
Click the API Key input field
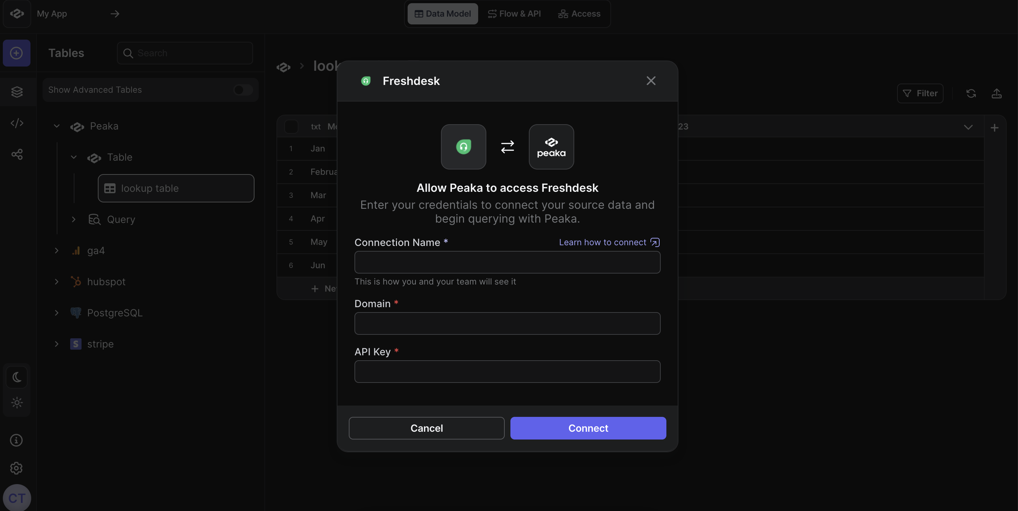click(507, 371)
